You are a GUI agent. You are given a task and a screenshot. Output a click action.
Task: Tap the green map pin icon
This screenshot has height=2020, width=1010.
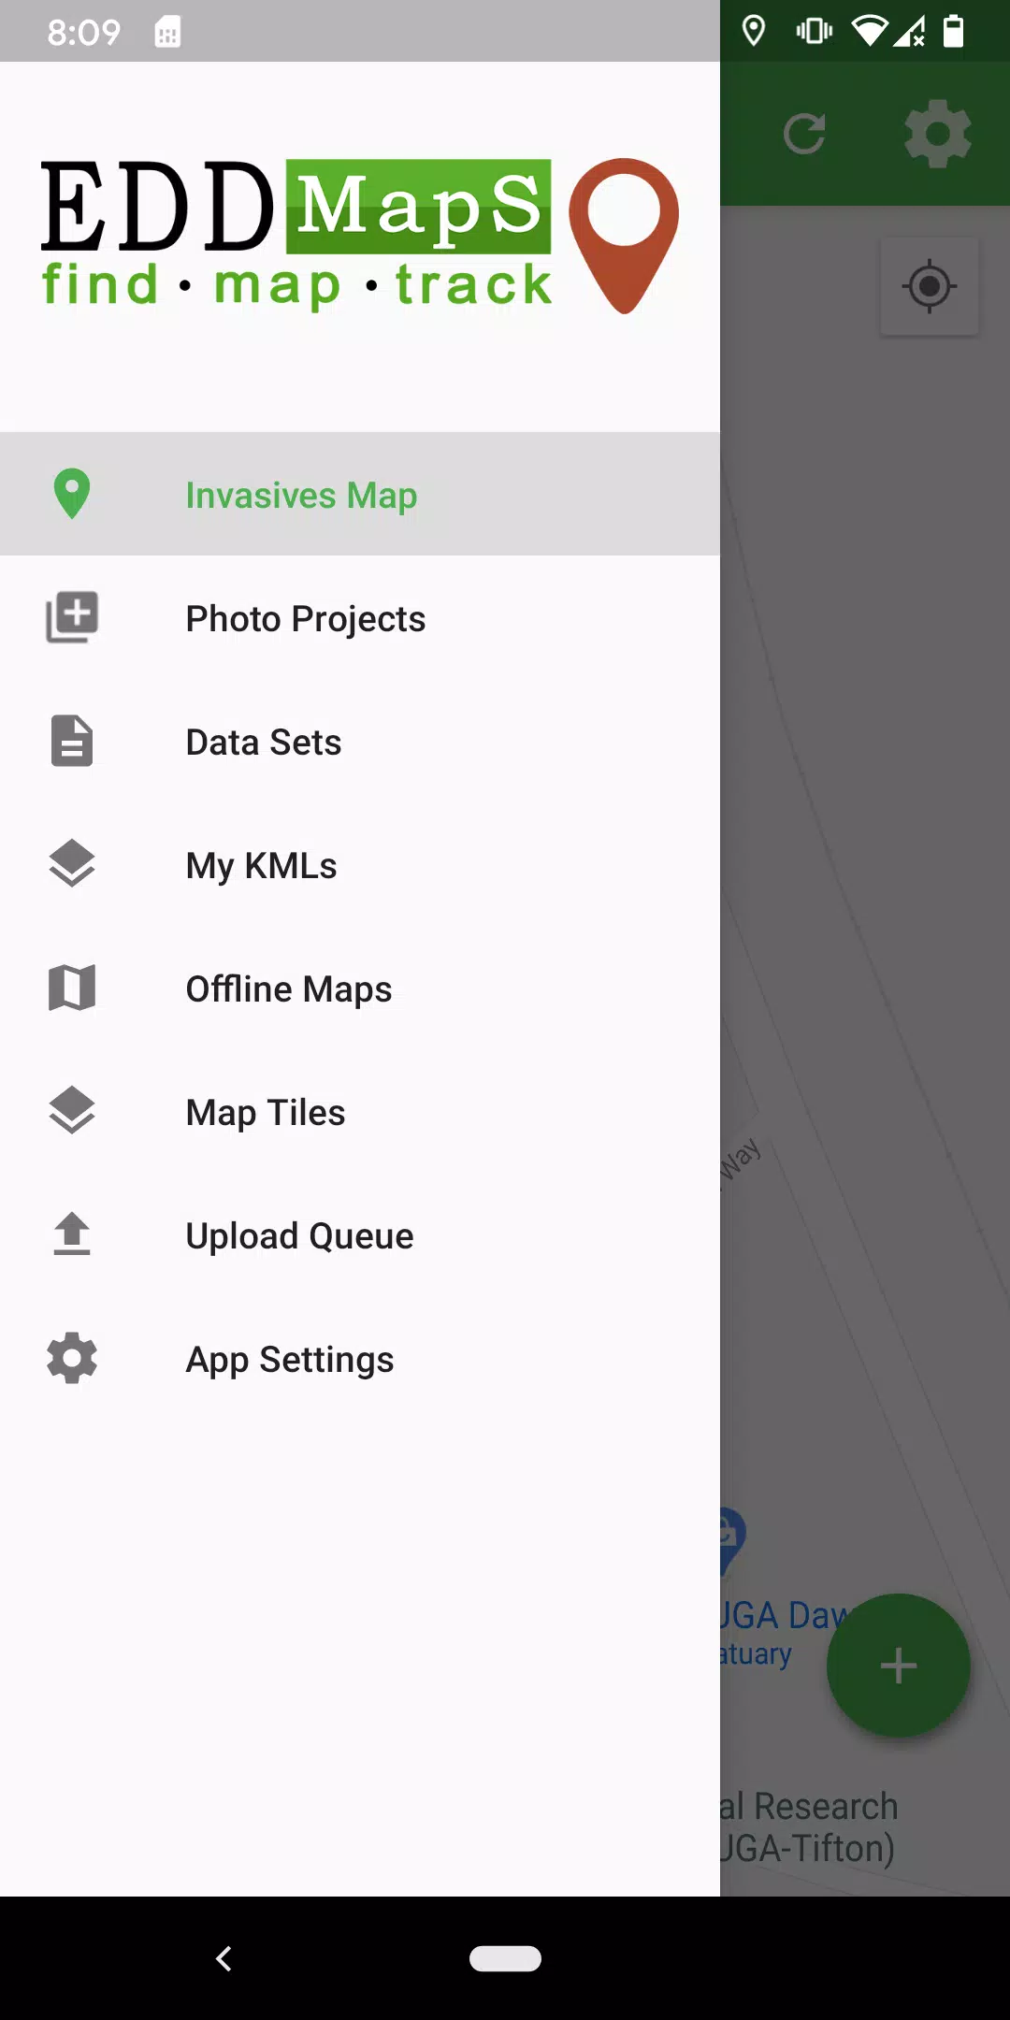coord(72,494)
